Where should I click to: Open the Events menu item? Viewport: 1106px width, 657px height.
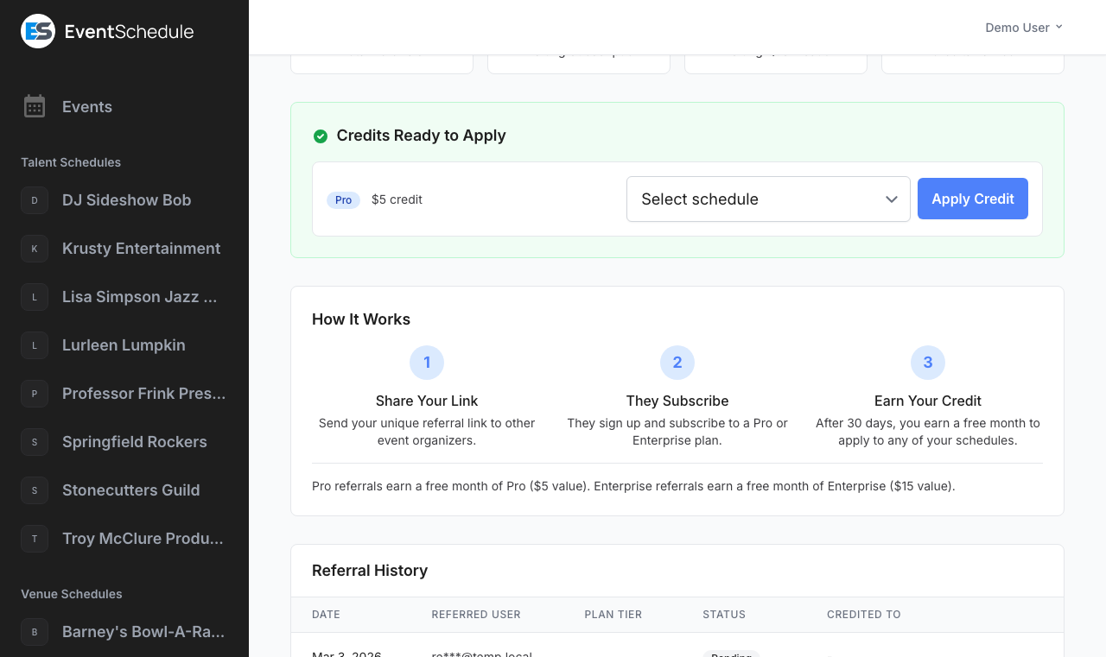(x=87, y=107)
